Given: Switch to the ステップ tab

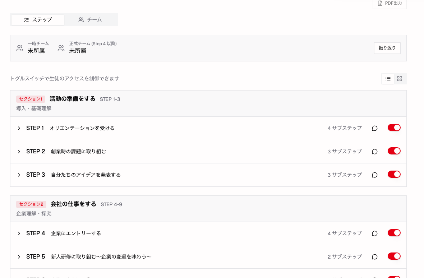Looking at the screenshot, I should [x=38, y=20].
